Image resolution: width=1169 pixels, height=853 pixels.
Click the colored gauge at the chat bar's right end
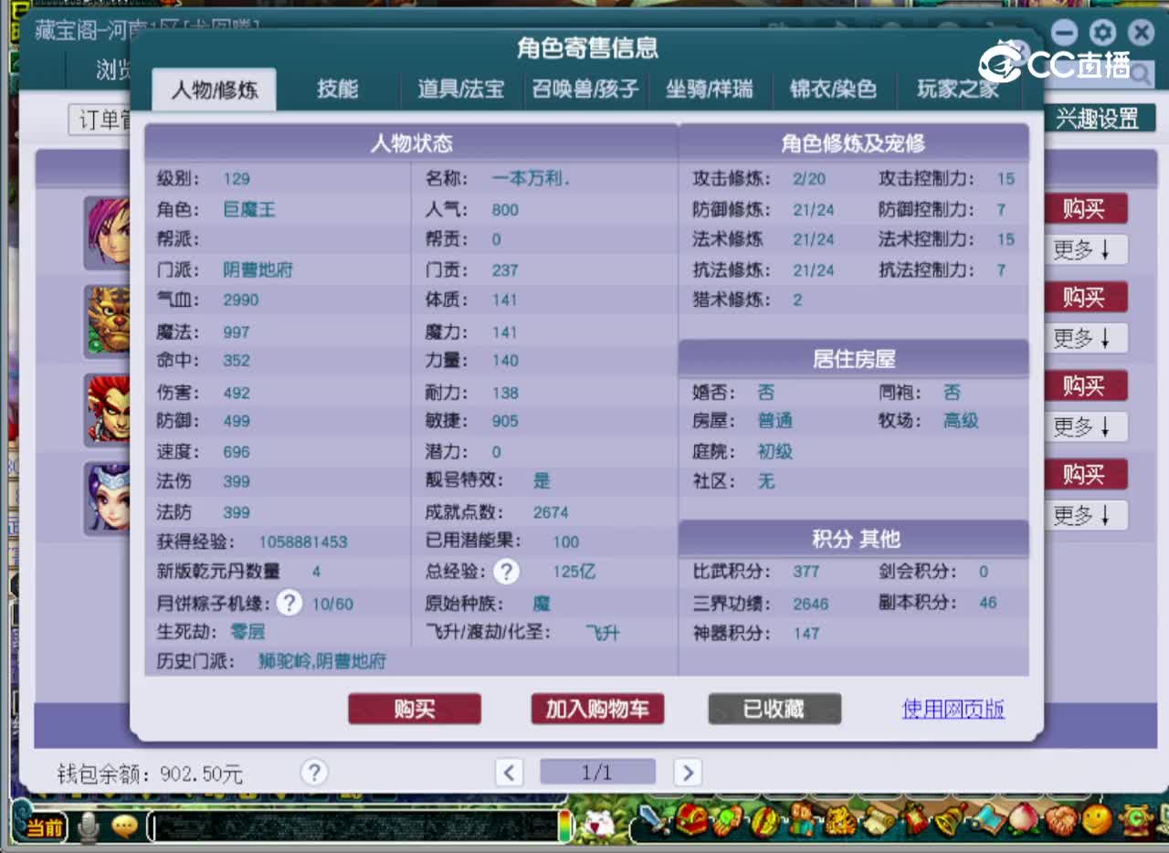tap(563, 827)
